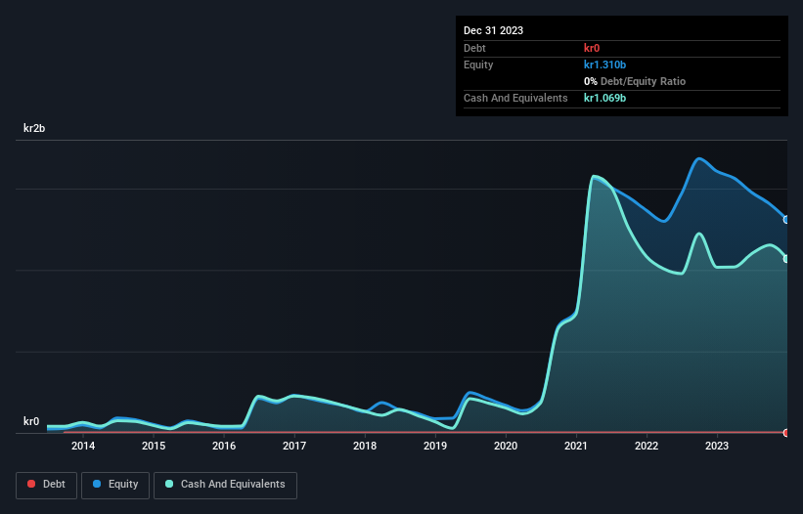Click the 2021 x-axis label

(x=576, y=446)
